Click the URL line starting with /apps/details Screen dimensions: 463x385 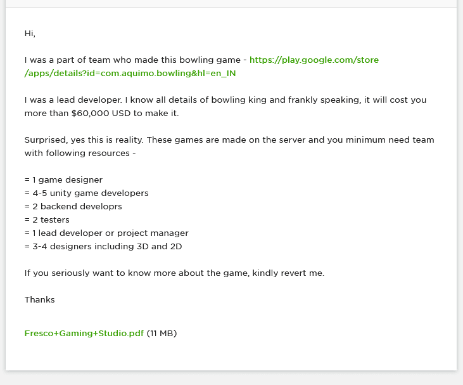tap(130, 74)
